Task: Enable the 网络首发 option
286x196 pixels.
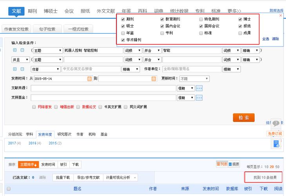Action: 34,107
